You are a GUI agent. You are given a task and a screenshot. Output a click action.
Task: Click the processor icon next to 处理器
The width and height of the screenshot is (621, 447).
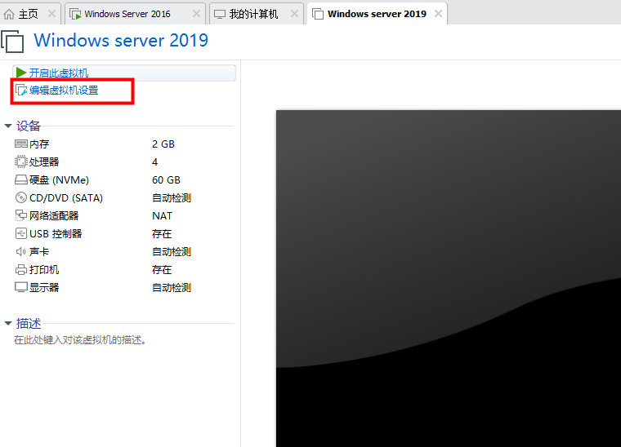21,162
